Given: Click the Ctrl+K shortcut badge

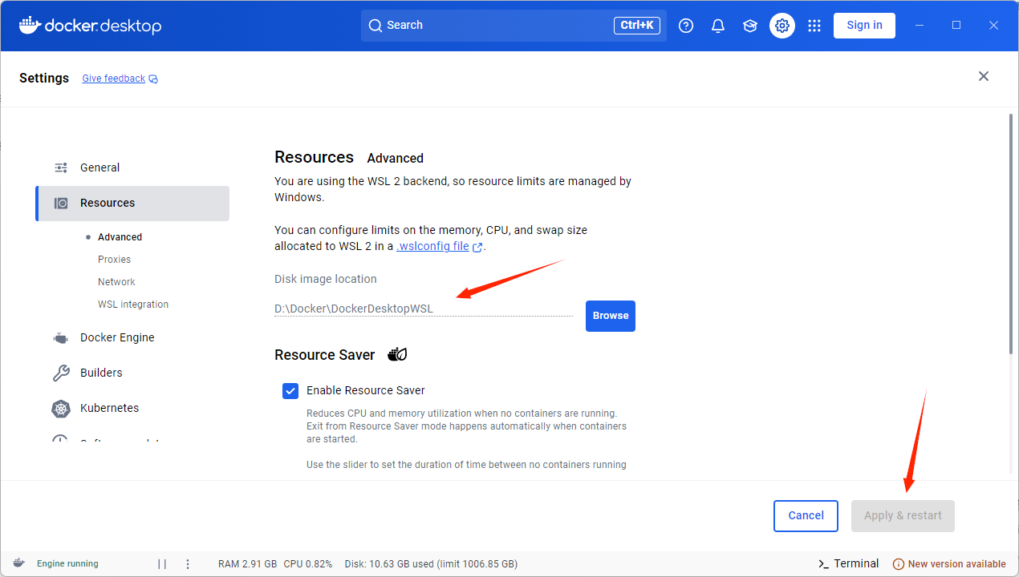Looking at the screenshot, I should (637, 26).
